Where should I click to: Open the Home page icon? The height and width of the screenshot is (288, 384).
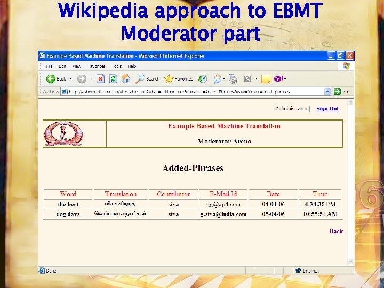[126, 79]
